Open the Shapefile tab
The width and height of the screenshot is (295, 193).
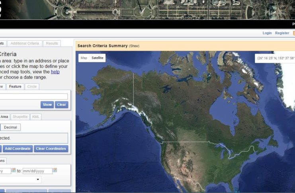[x=20, y=117]
